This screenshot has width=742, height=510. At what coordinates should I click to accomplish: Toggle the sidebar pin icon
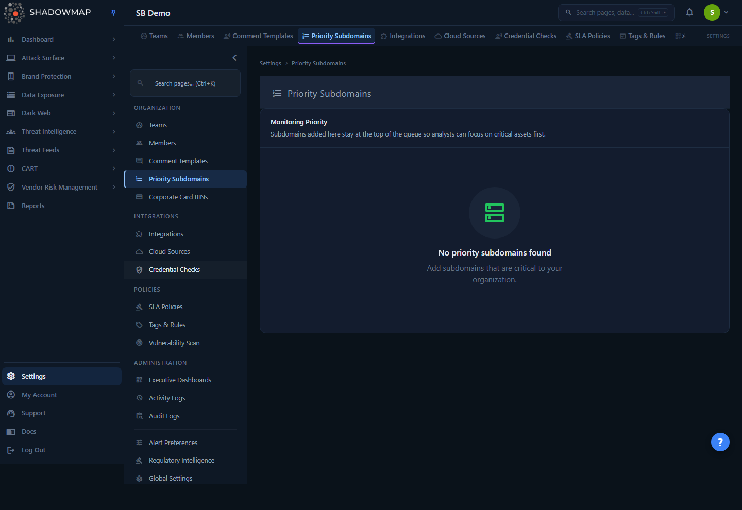tap(113, 13)
